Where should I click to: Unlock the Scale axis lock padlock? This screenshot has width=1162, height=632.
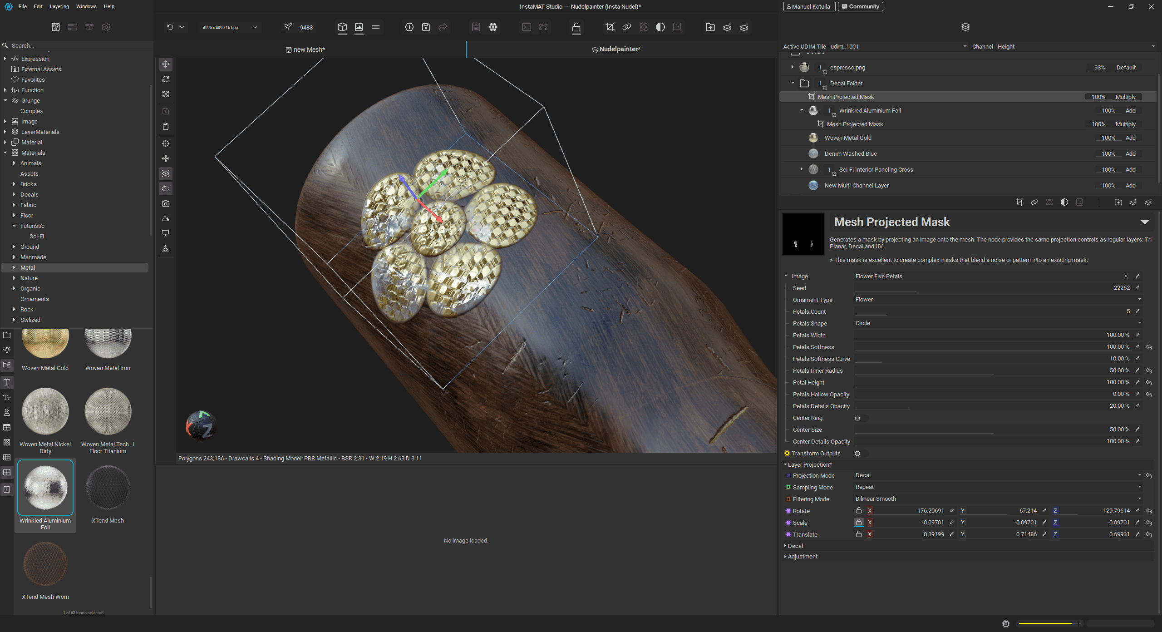pos(859,523)
